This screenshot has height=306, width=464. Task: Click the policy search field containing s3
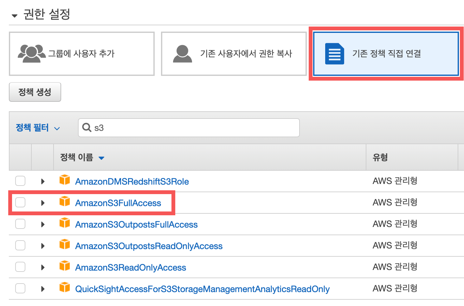189,128
